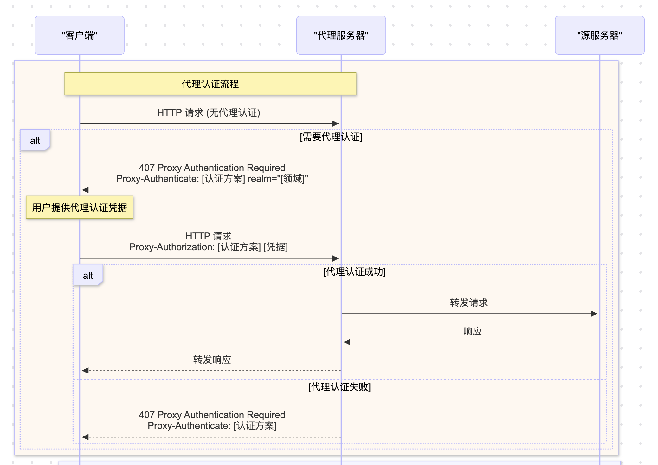Click the realm="[领域]" message line

(212, 179)
